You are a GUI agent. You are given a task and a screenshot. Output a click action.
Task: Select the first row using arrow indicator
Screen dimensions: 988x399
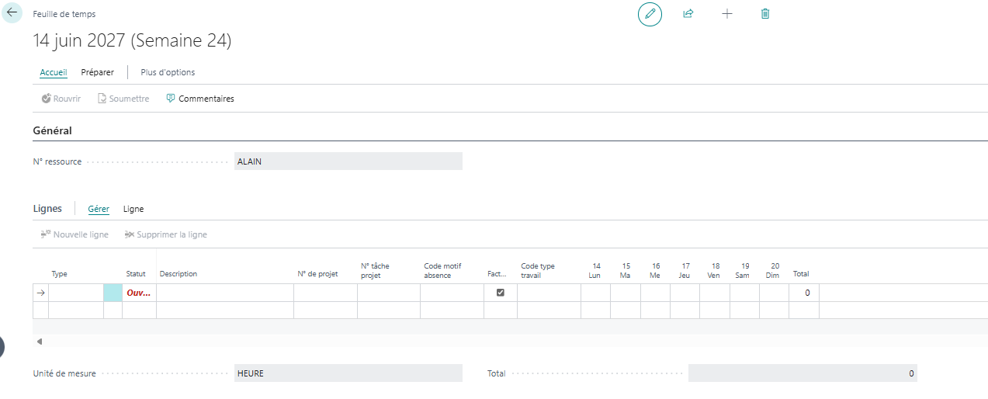point(40,293)
